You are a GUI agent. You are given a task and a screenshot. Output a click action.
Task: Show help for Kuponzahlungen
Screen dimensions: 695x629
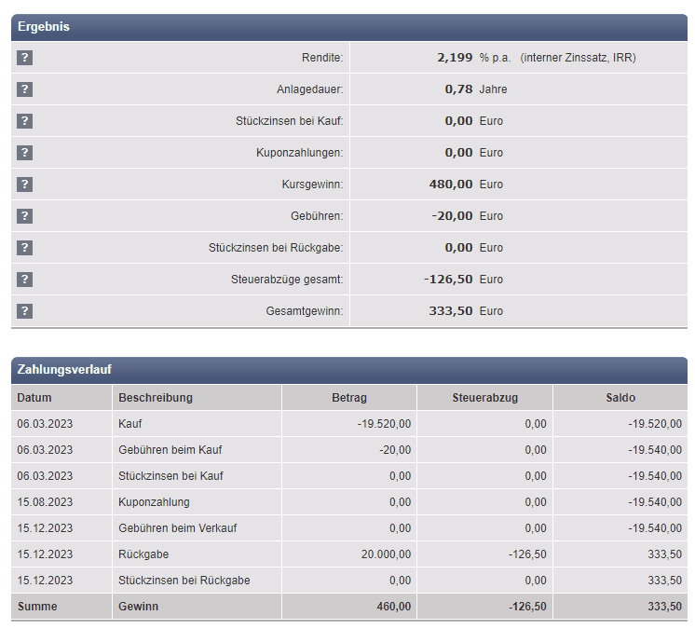pos(25,153)
